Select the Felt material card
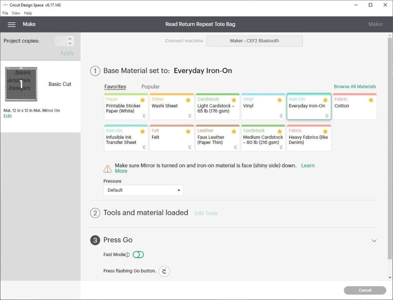Viewport: 393px width, 300px height. (x=172, y=138)
